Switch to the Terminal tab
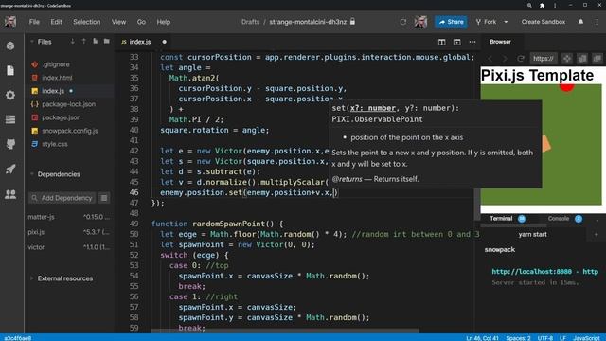This screenshot has width=606, height=341. point(501,219)
